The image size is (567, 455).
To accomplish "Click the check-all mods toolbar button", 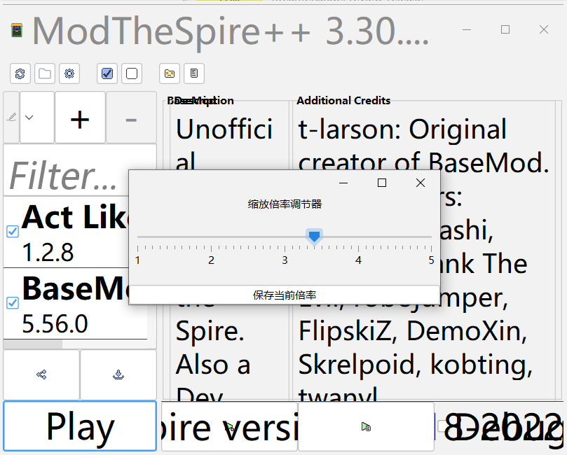I will [107, 73].
